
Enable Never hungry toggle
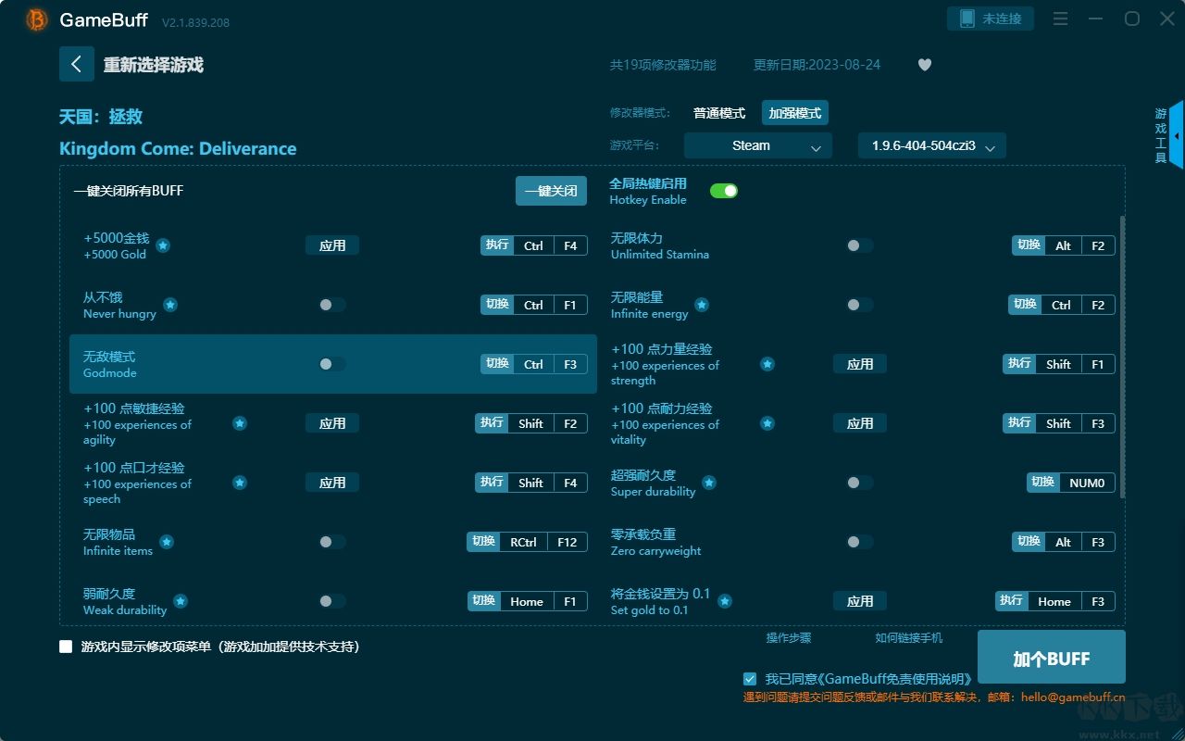pos(332,305)
